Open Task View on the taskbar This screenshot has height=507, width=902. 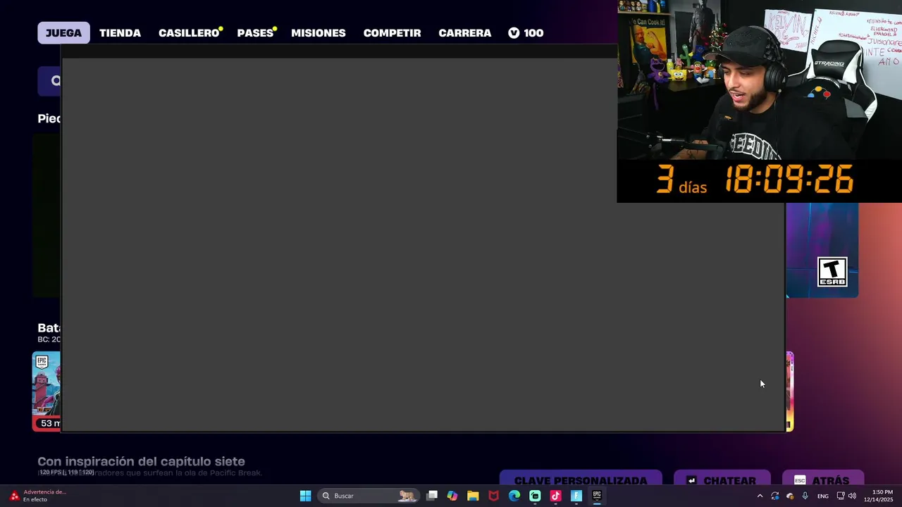pos(432,496)
